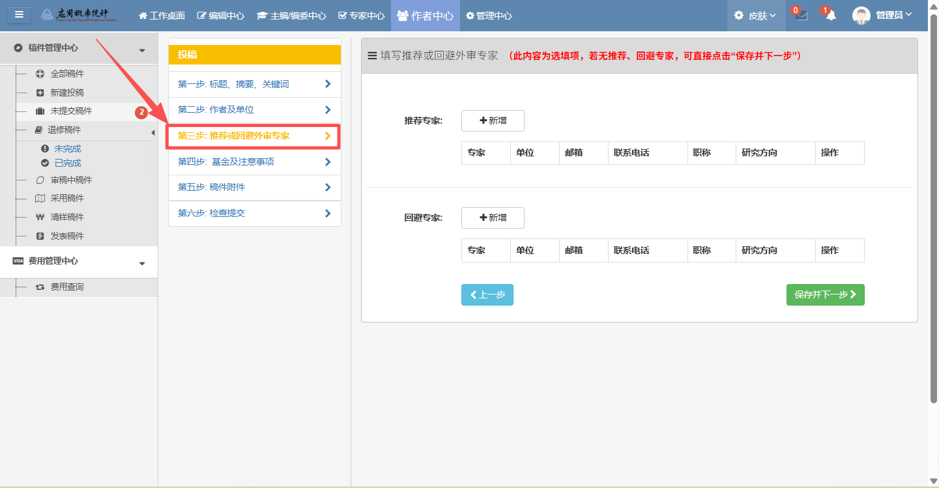
Task: Open the 皮肤 skin dropdown
Action: (x=756, y=16)
